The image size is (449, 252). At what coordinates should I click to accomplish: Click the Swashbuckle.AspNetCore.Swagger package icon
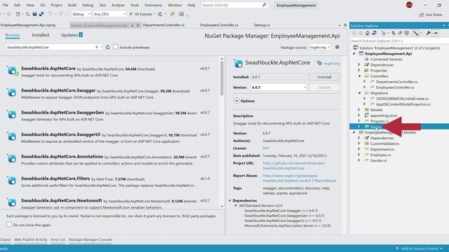click(12, 92)
